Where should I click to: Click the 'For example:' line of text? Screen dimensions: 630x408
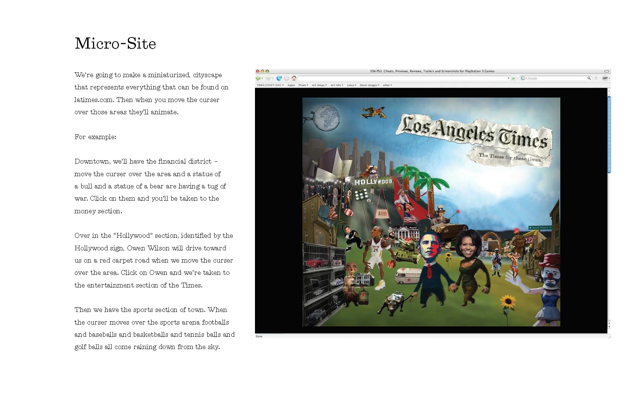[x=95, y=137]
